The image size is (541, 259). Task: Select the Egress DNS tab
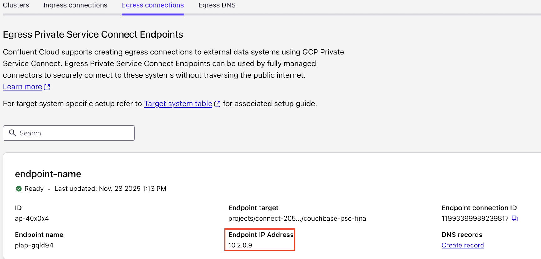pyautogui.click(x=217, y=5)
